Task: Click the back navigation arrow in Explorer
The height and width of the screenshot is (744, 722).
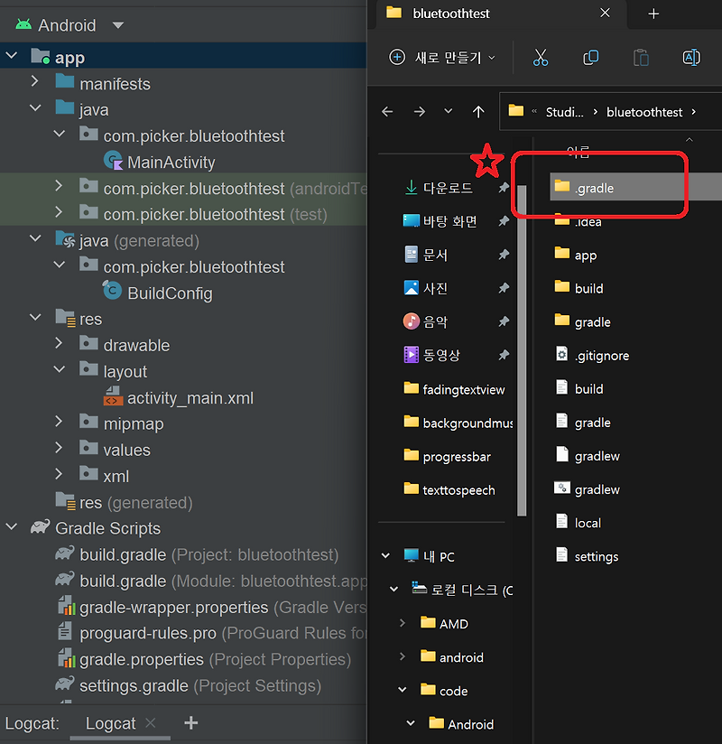Action: (387, 111)
